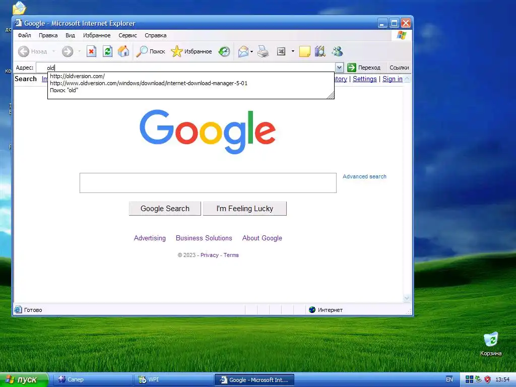Screen dimensions: 516x387
Task: Open the History (Журнал) clock icon
Action: [x=224, y=51]
